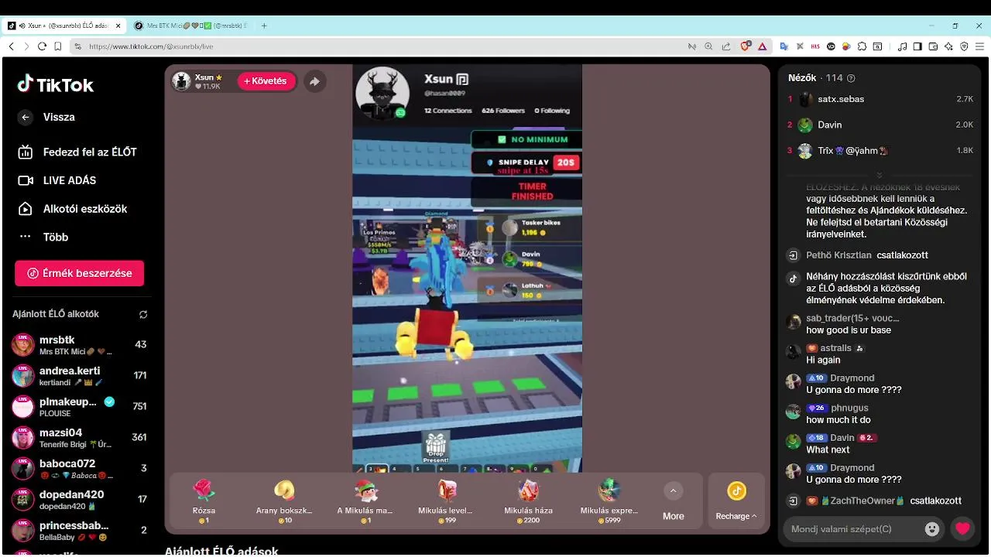Open Fedezd fel az ÉLŐT
991x557 pixels.
[x=77, y=152]
